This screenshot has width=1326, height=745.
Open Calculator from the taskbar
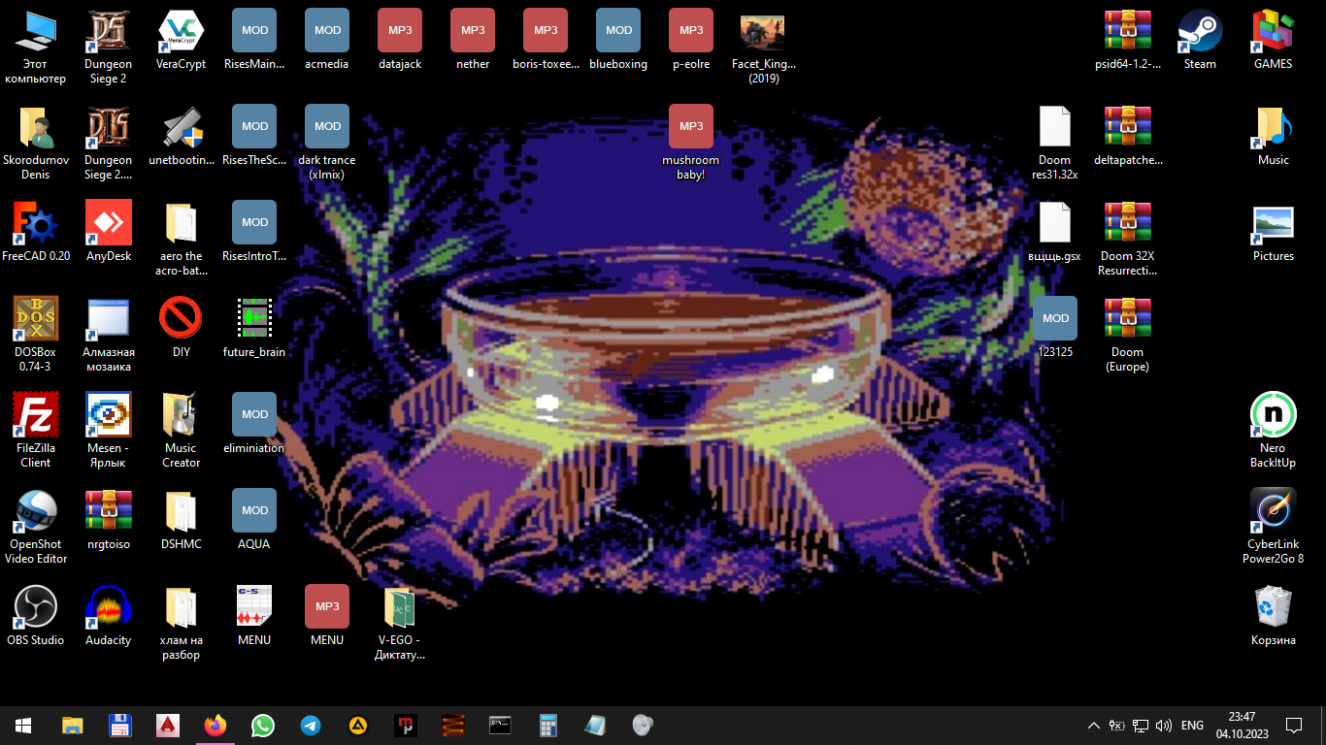click(x=548, y=726)
